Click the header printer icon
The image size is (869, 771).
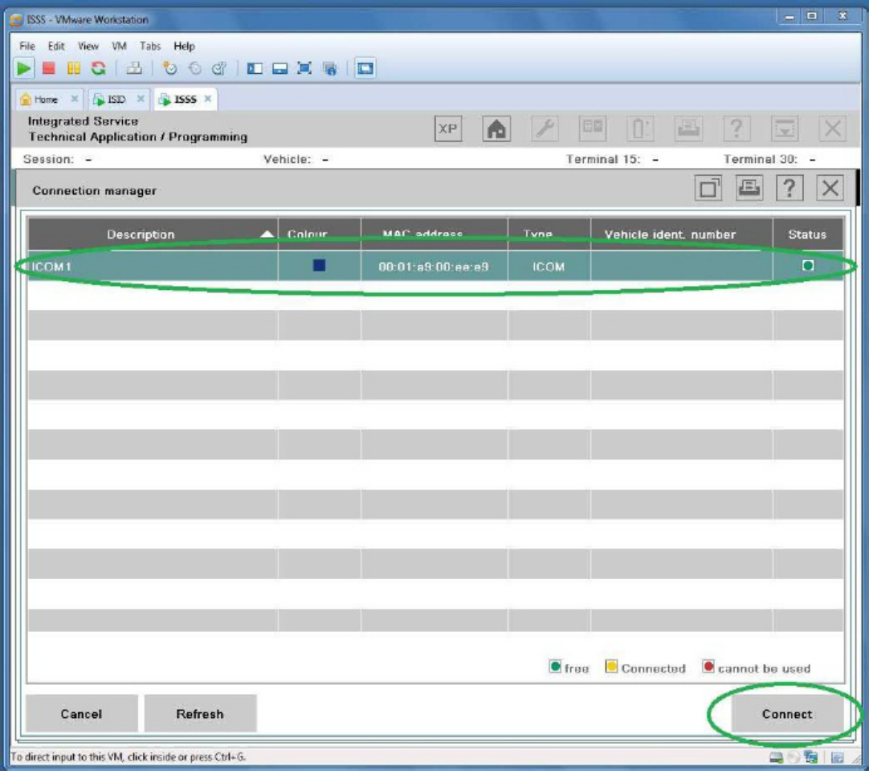pyautogui.click(x=688, y=128)
